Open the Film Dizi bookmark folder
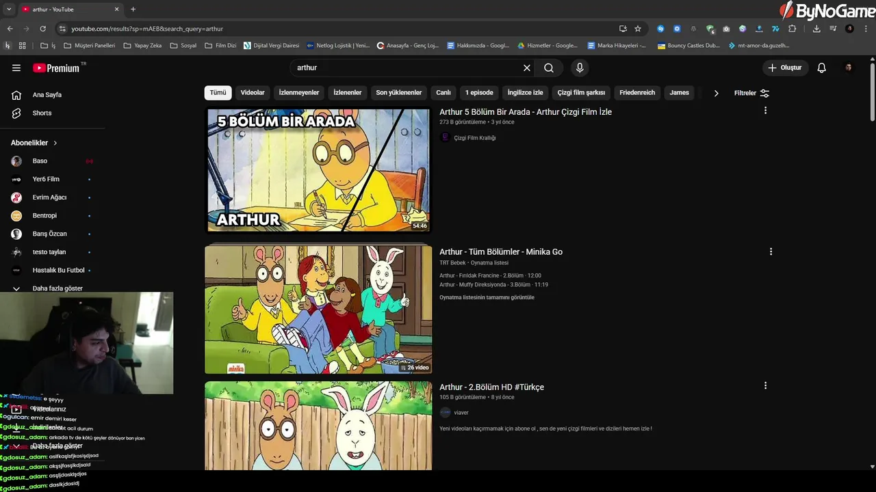The height and width of the screenshot is (492, 876). pos(220,46)
